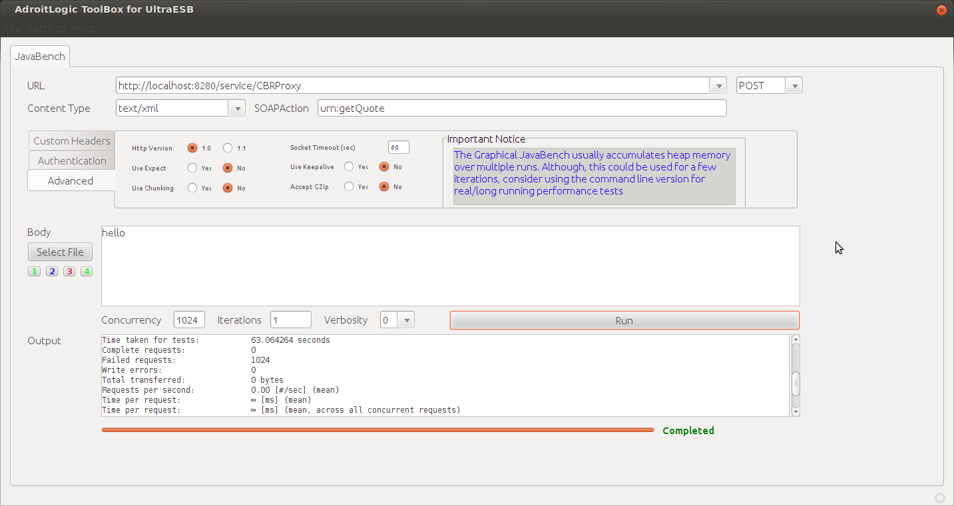954x506 pixels.
Task: Select Http Version 1.1
Action: pyautogui.click(x=228, y=148)
